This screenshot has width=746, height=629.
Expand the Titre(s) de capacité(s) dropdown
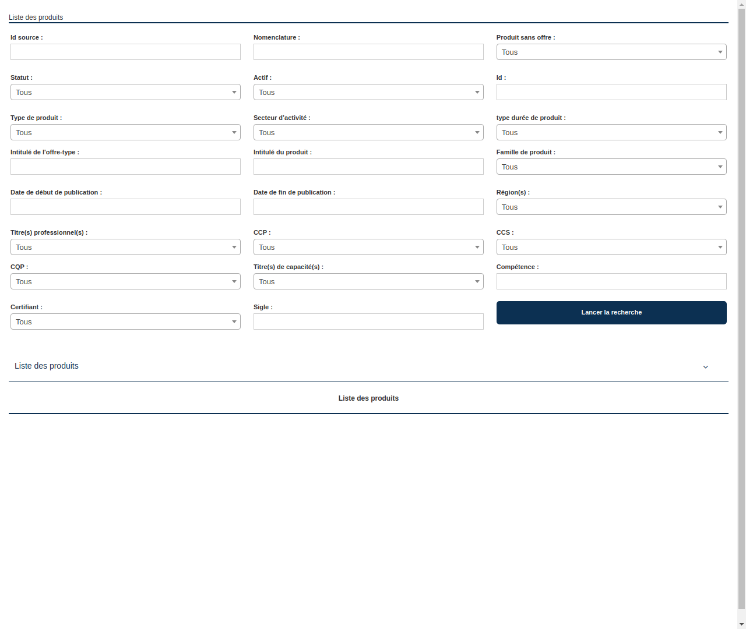pyautogui.click(x=368, y=281)
